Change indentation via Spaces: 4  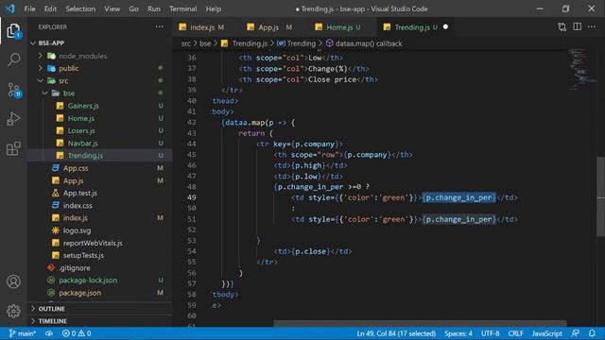458,333
